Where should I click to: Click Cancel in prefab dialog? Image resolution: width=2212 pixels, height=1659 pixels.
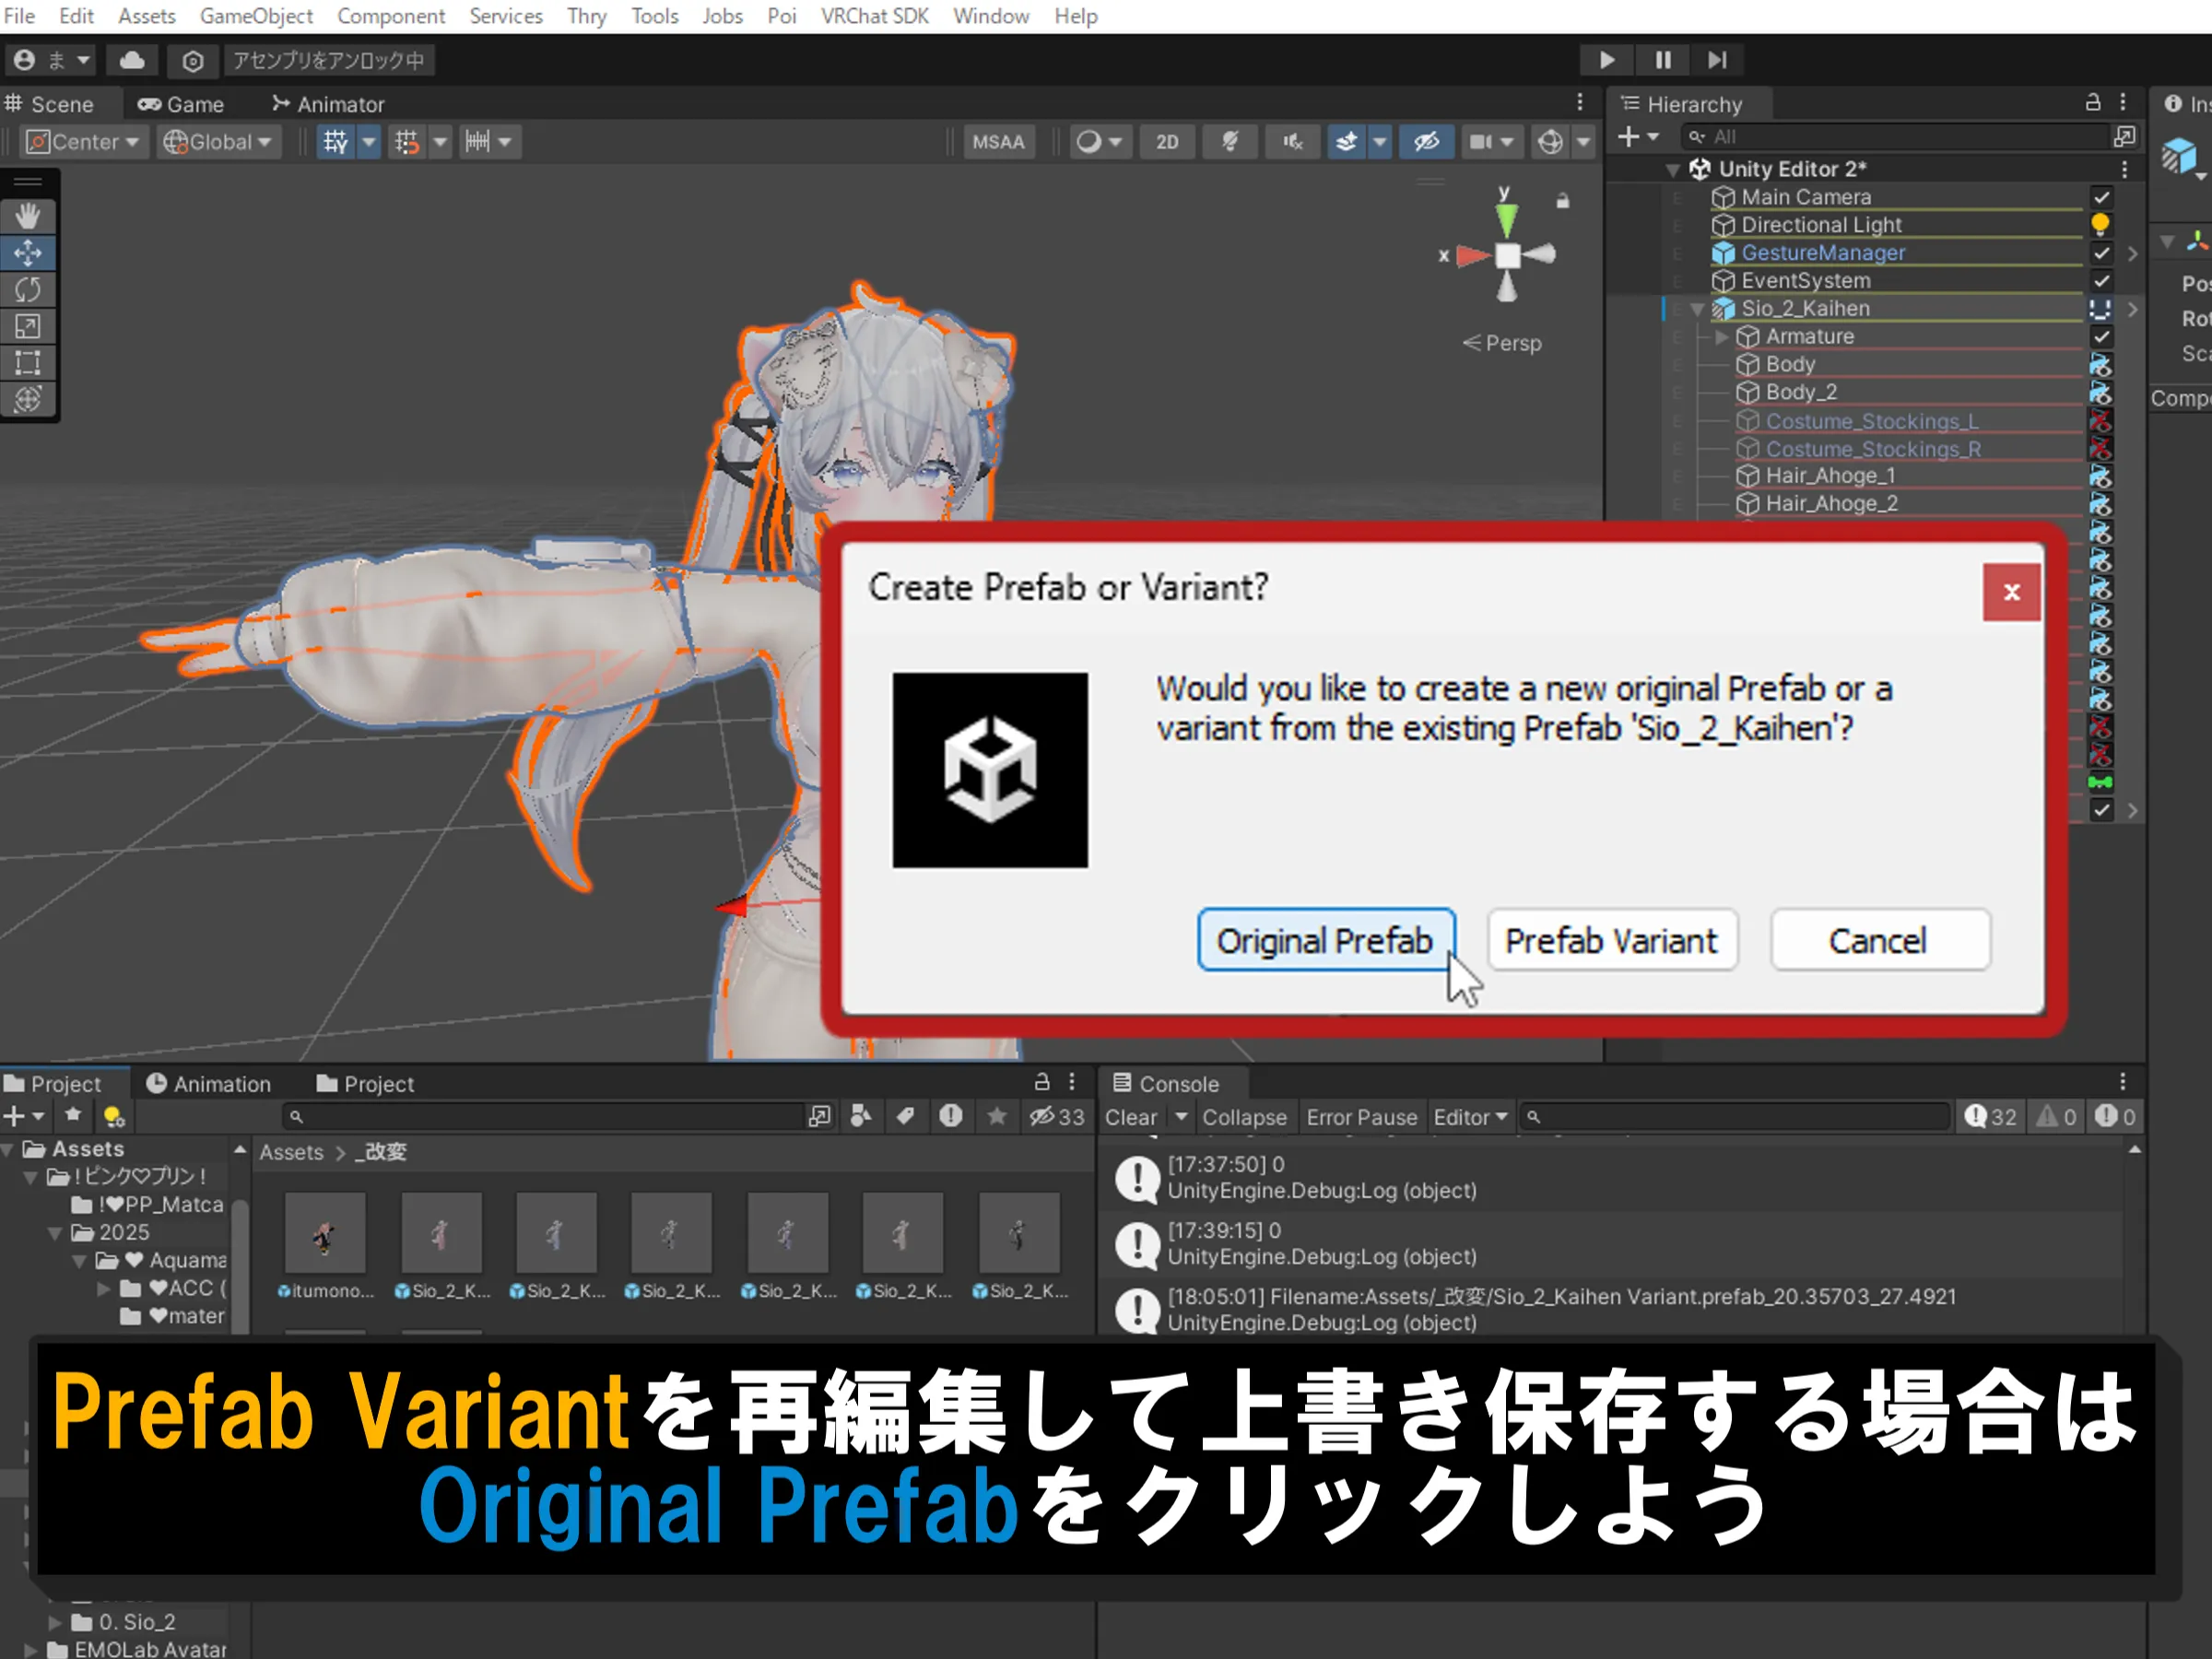1878,940
